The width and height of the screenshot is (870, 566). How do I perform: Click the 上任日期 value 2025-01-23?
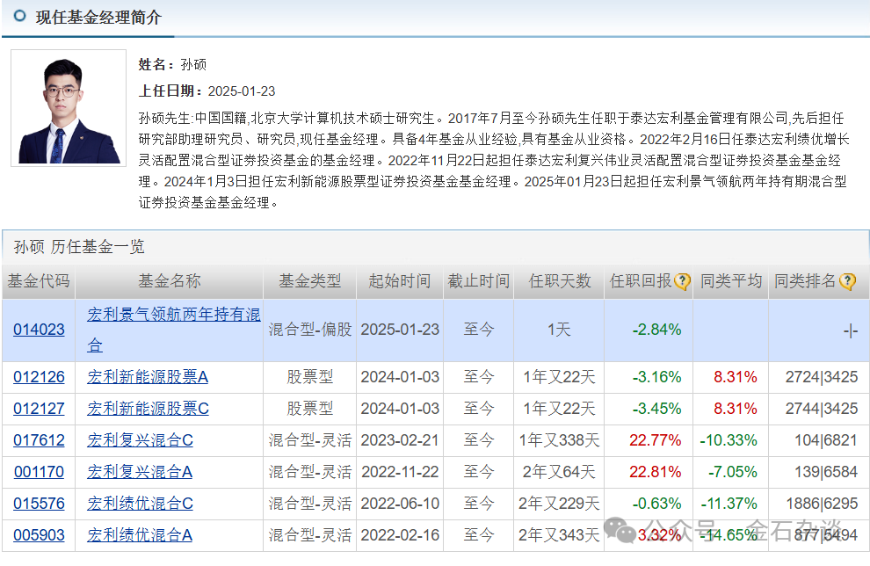pos(242,91)
